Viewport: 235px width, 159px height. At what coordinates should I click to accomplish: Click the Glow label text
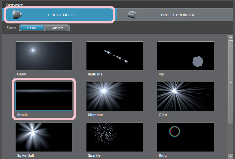[x=21, y=74]
